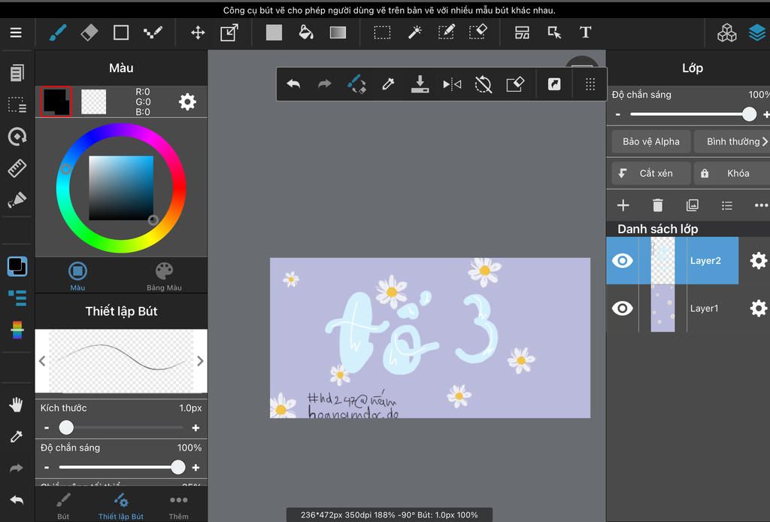Toggle Bảo vệ Alpha
This screenshot has height=522, width=770.
(650, 141)
